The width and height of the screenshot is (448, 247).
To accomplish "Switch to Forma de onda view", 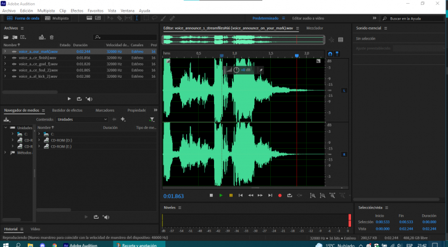I will 23,19.
